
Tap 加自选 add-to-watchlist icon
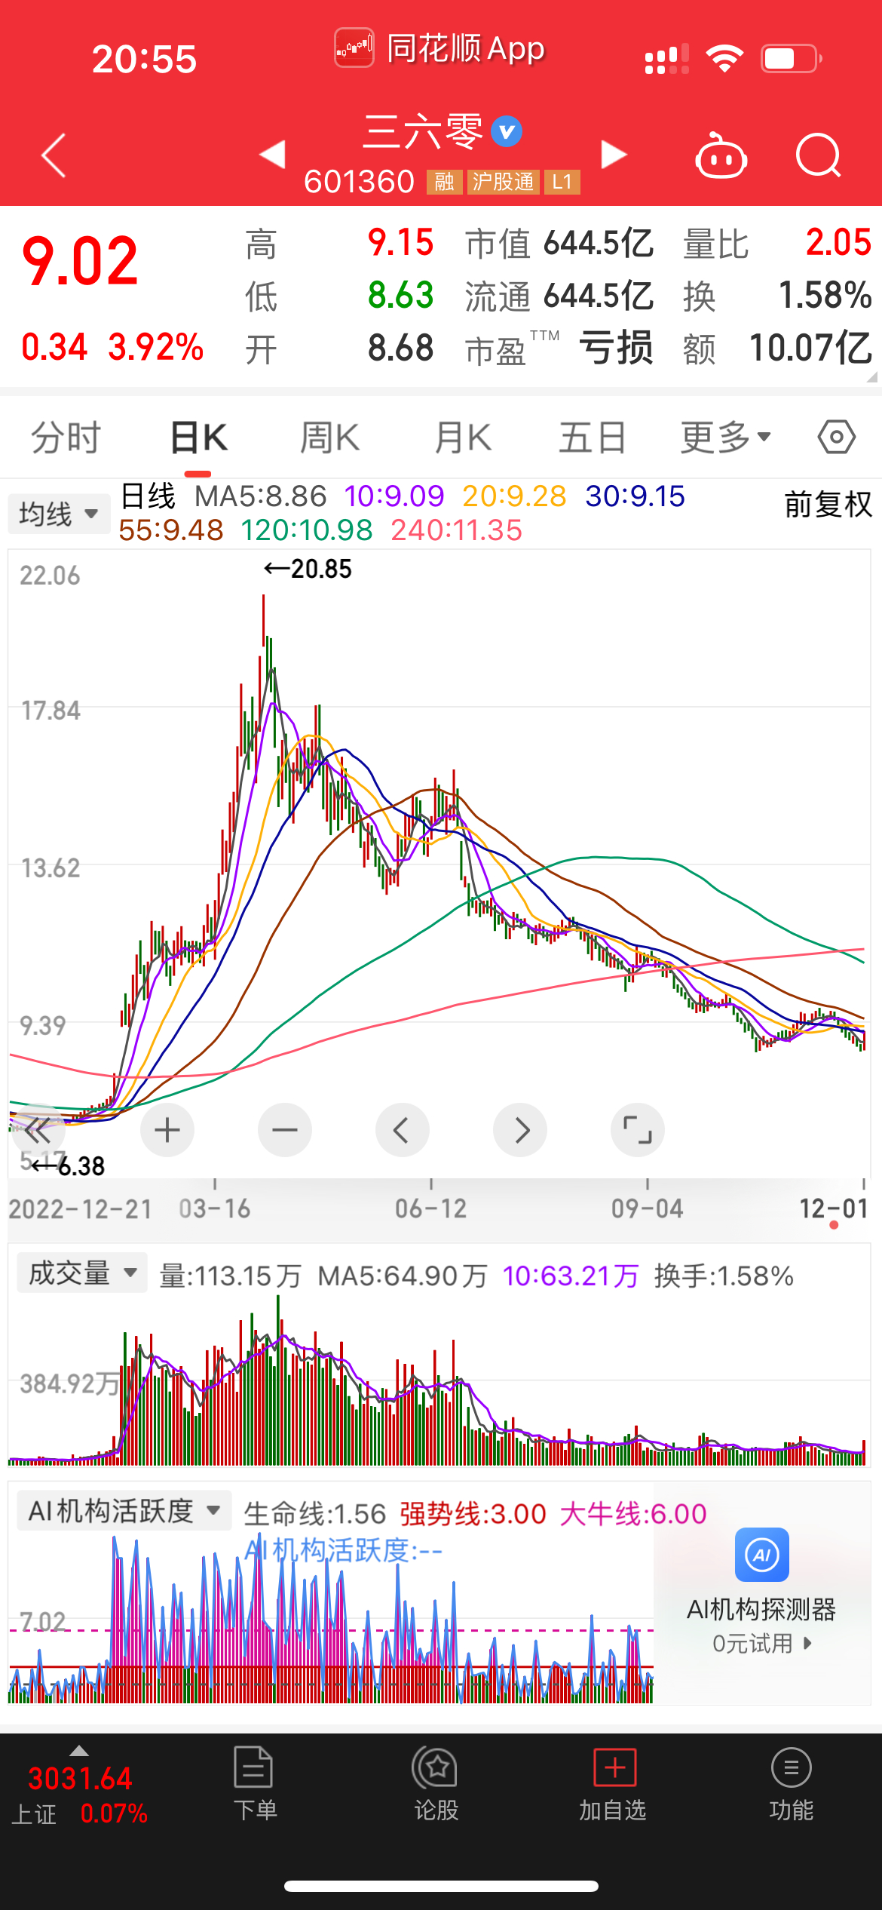point(615,1767)
